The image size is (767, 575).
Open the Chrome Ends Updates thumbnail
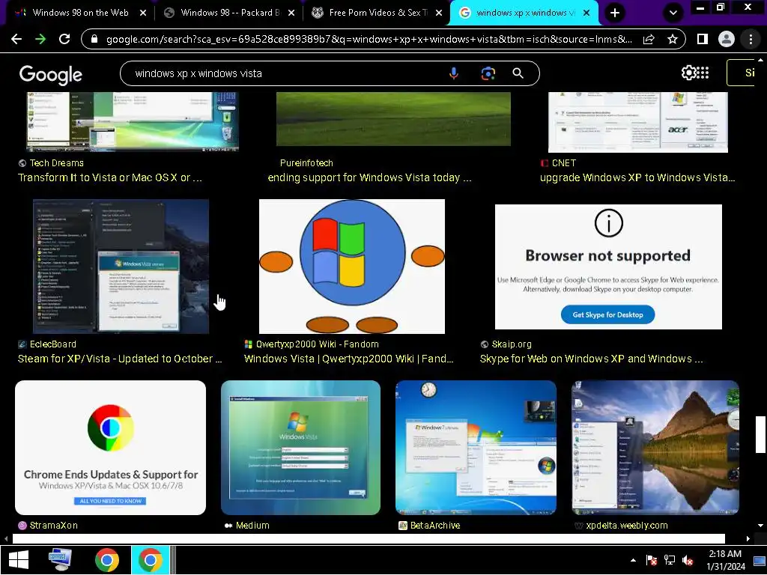click(x=111, y=448)
